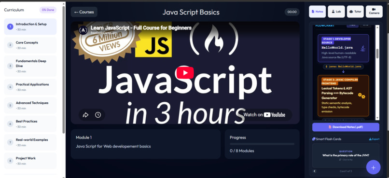Play the JavaScript video

coord(185,73)
